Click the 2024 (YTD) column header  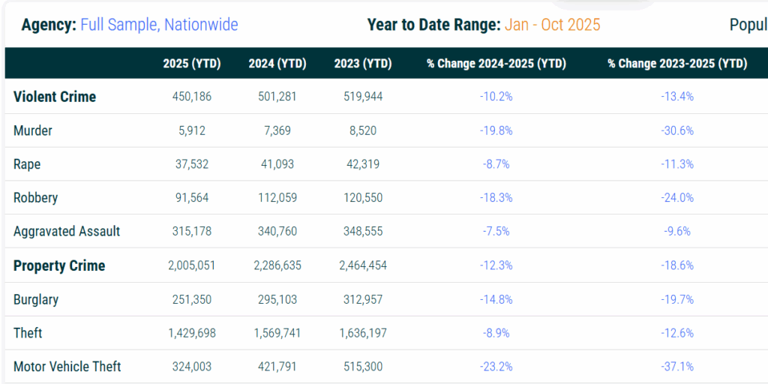(x=277, y=64)
